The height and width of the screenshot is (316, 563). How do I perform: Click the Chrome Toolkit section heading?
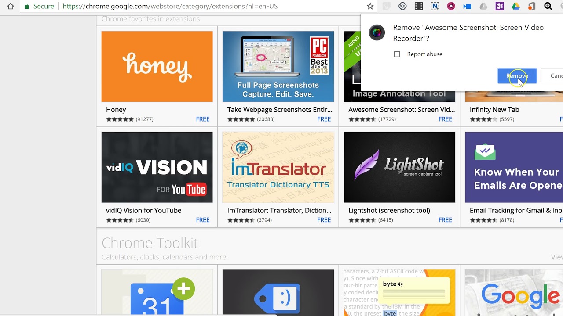tap(150, 243)
